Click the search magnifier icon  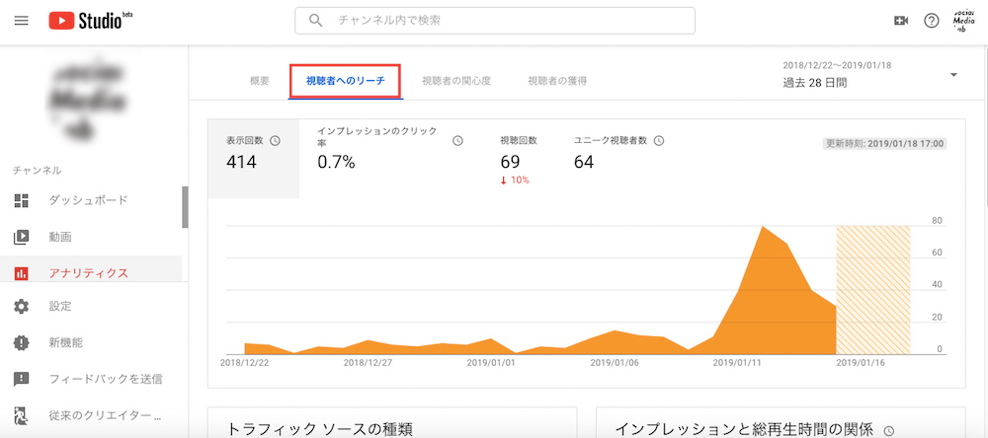point(316,20)
